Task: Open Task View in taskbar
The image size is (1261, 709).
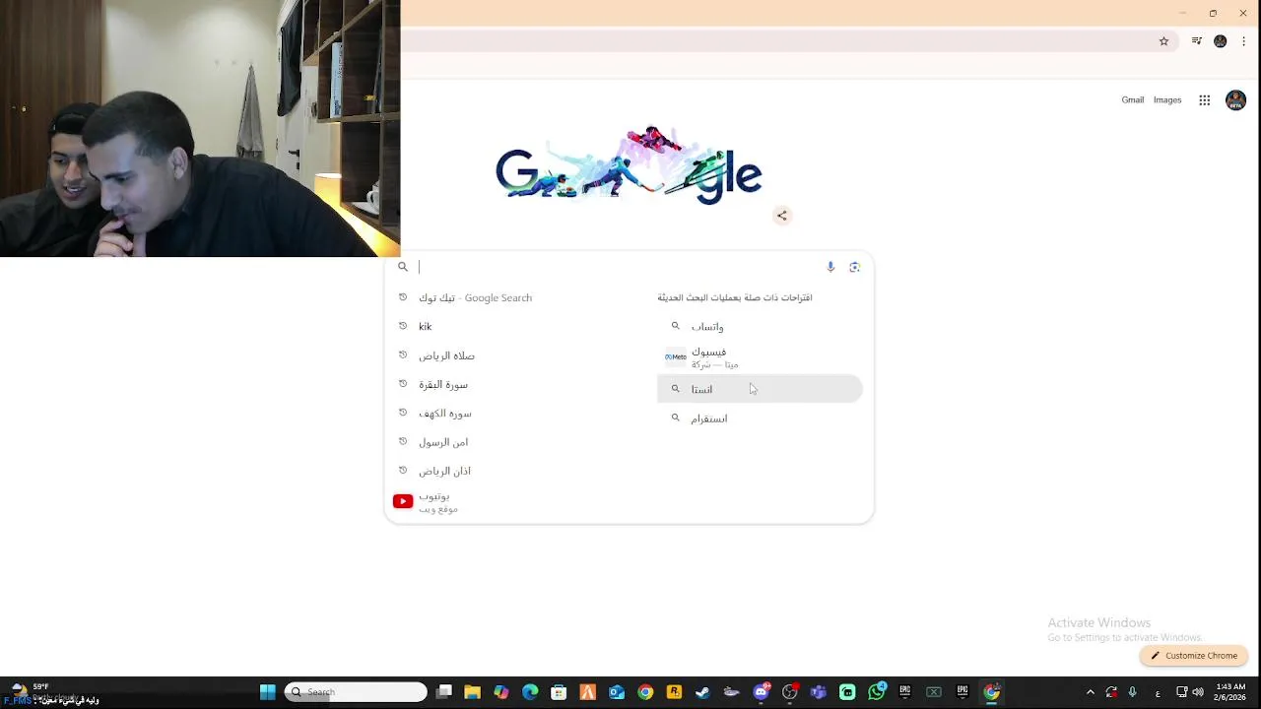Action: [x=444, y=692]
